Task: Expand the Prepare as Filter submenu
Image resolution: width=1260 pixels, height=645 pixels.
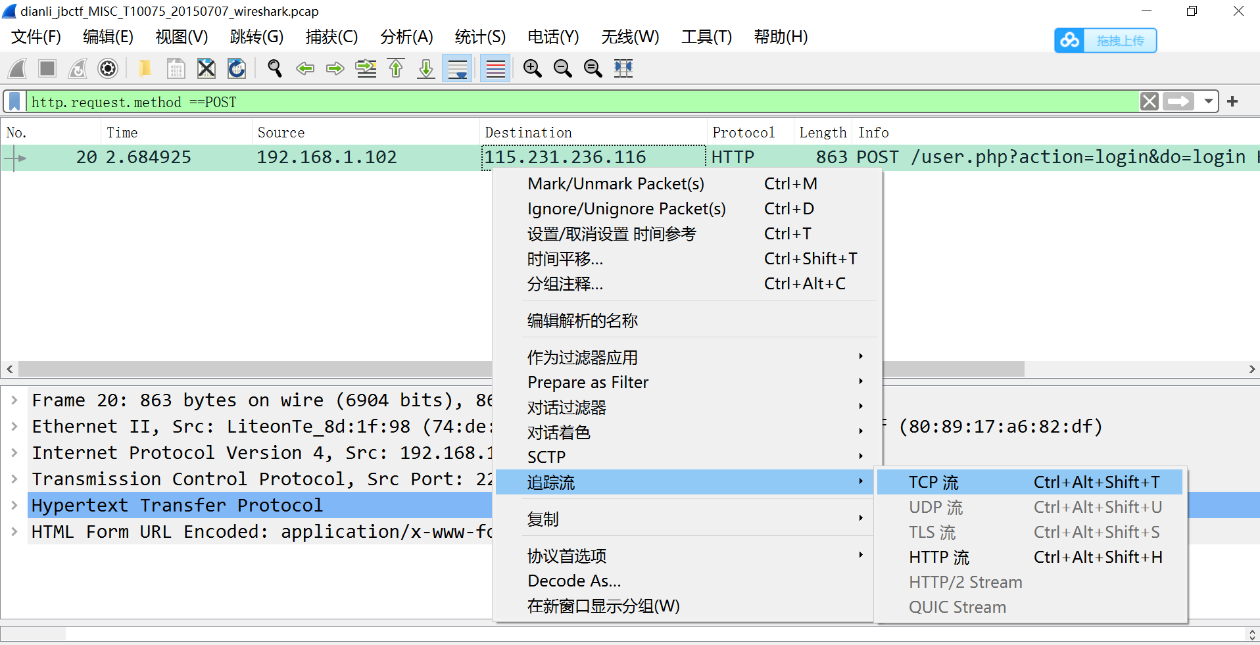Action: click(x=683, y=382)
